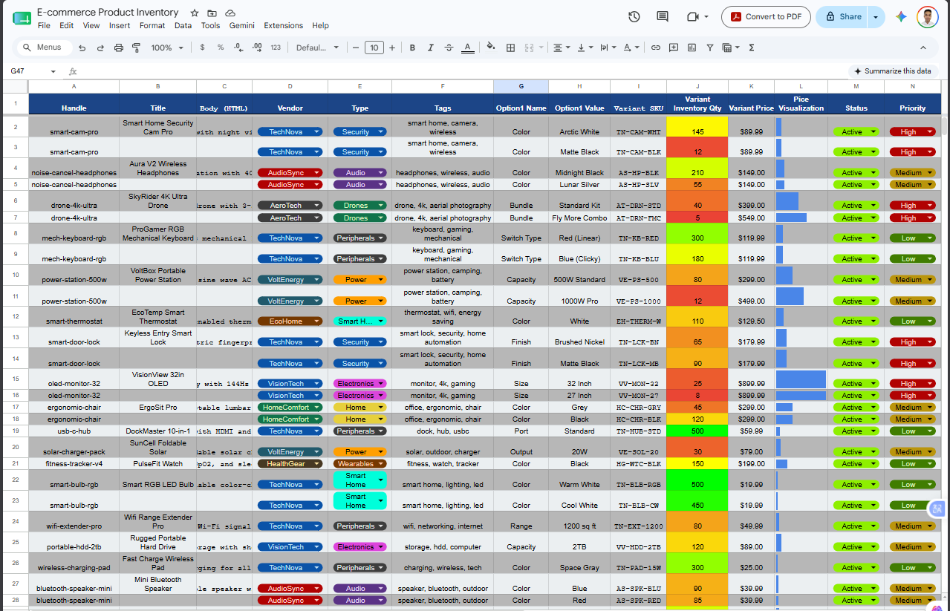Click the font size field

coord(374,48)
